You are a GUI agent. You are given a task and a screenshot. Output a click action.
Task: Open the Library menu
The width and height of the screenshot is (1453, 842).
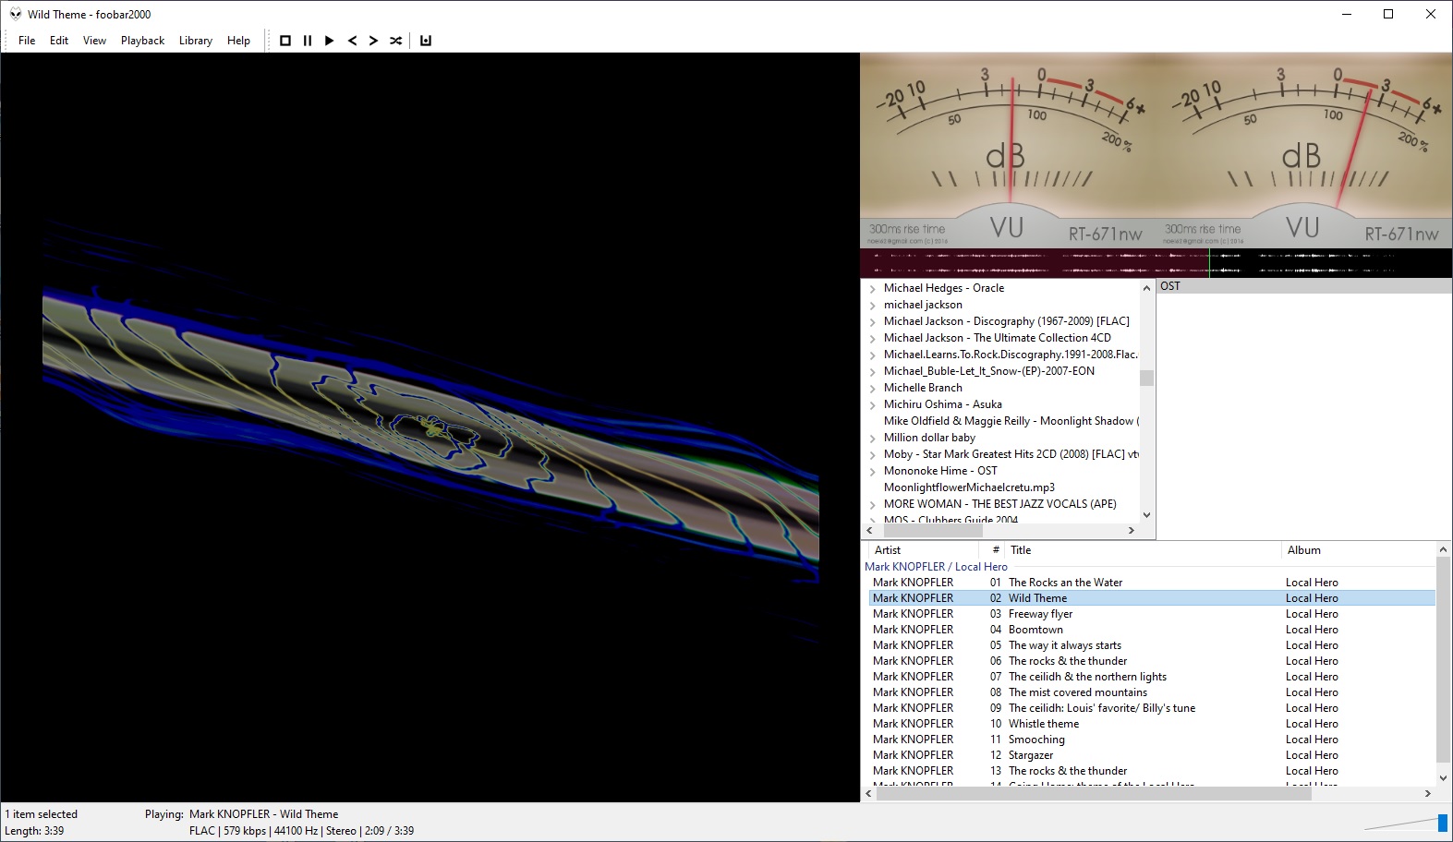click(196, 41)
